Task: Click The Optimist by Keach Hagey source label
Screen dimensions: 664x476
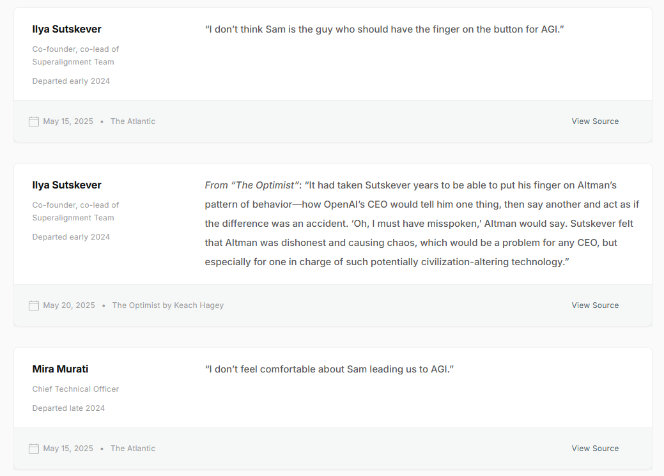Action: click(x=167, y=305)
